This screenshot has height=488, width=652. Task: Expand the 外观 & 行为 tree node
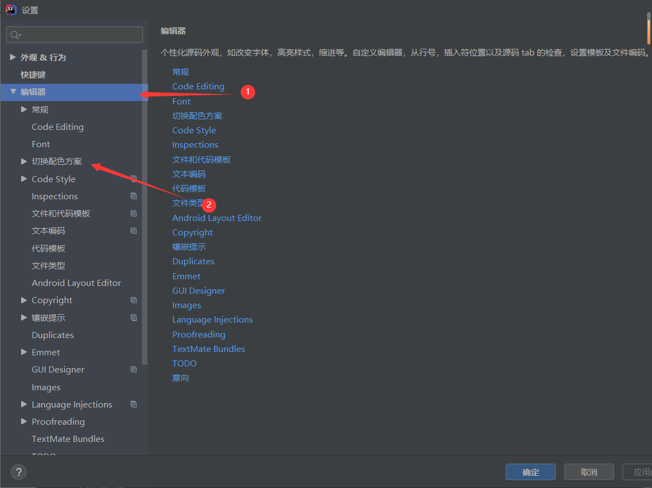coord(13,57)
